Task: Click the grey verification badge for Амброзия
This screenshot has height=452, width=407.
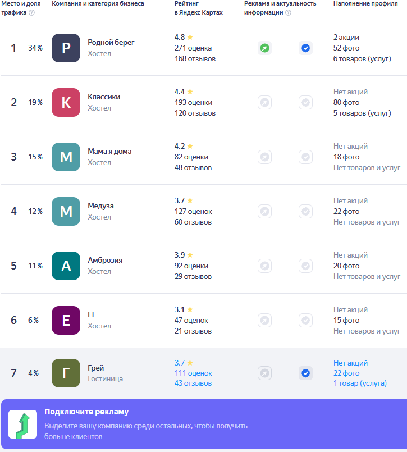Action: pyautogui.click(x=305, y=266)
